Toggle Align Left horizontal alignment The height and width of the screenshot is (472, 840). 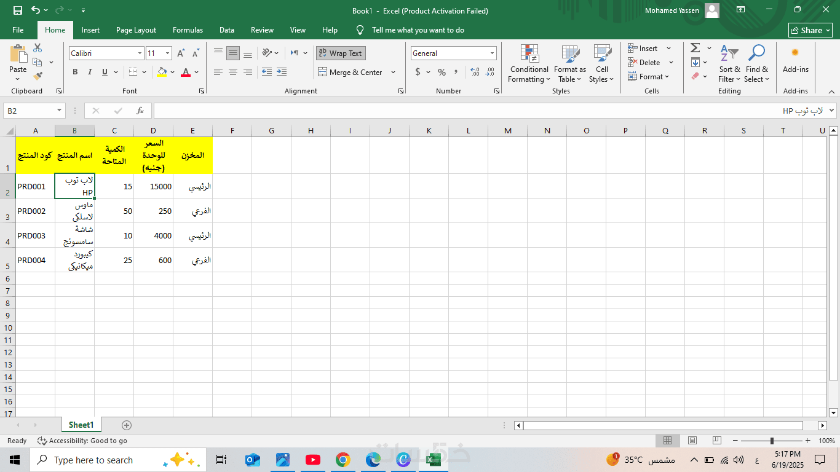coord(218,72)
